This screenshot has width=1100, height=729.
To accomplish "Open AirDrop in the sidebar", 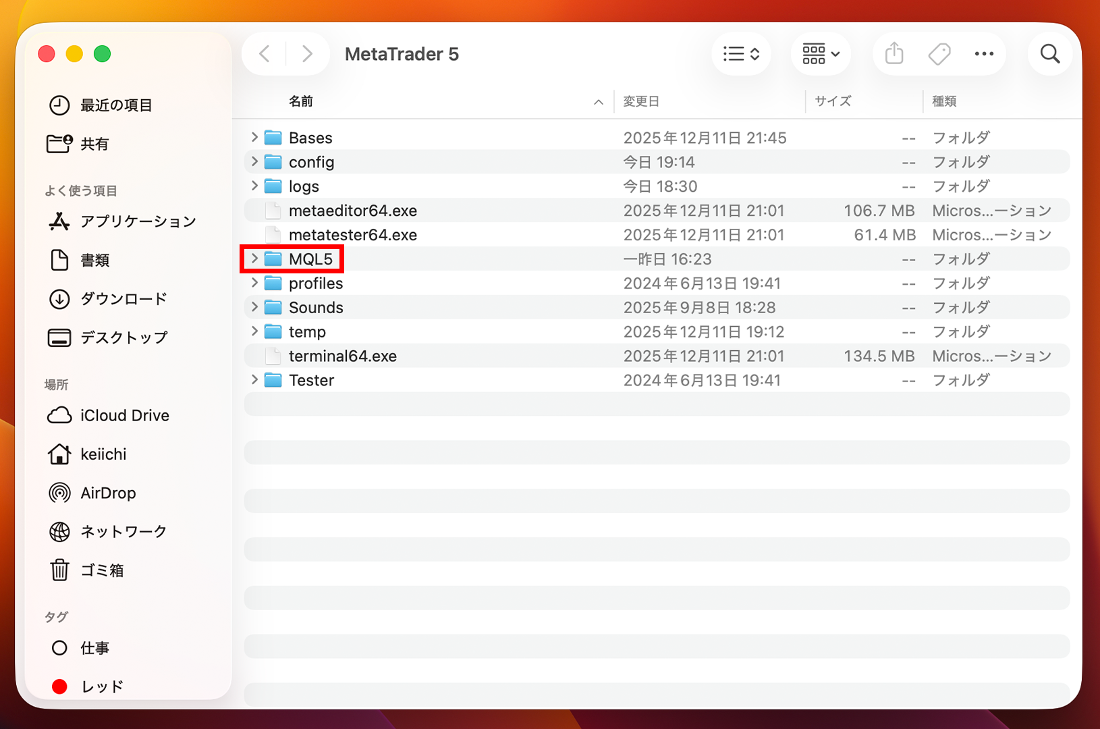I will click(x=107, y=493).
